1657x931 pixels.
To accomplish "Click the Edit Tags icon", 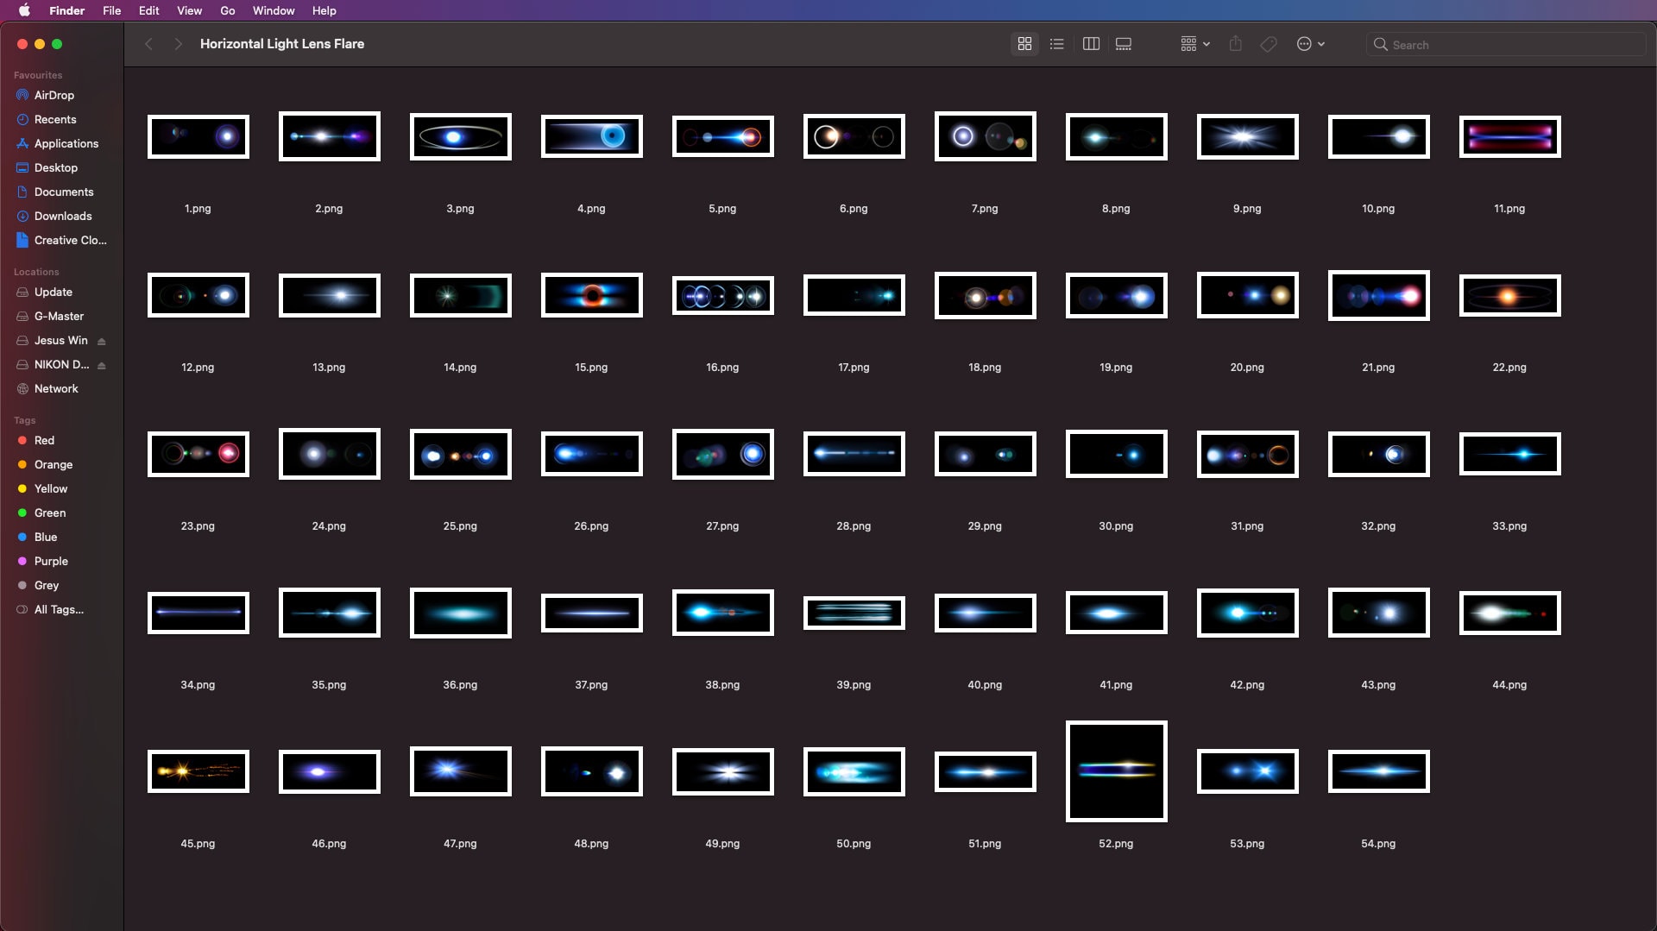I will coord(1269,44).
